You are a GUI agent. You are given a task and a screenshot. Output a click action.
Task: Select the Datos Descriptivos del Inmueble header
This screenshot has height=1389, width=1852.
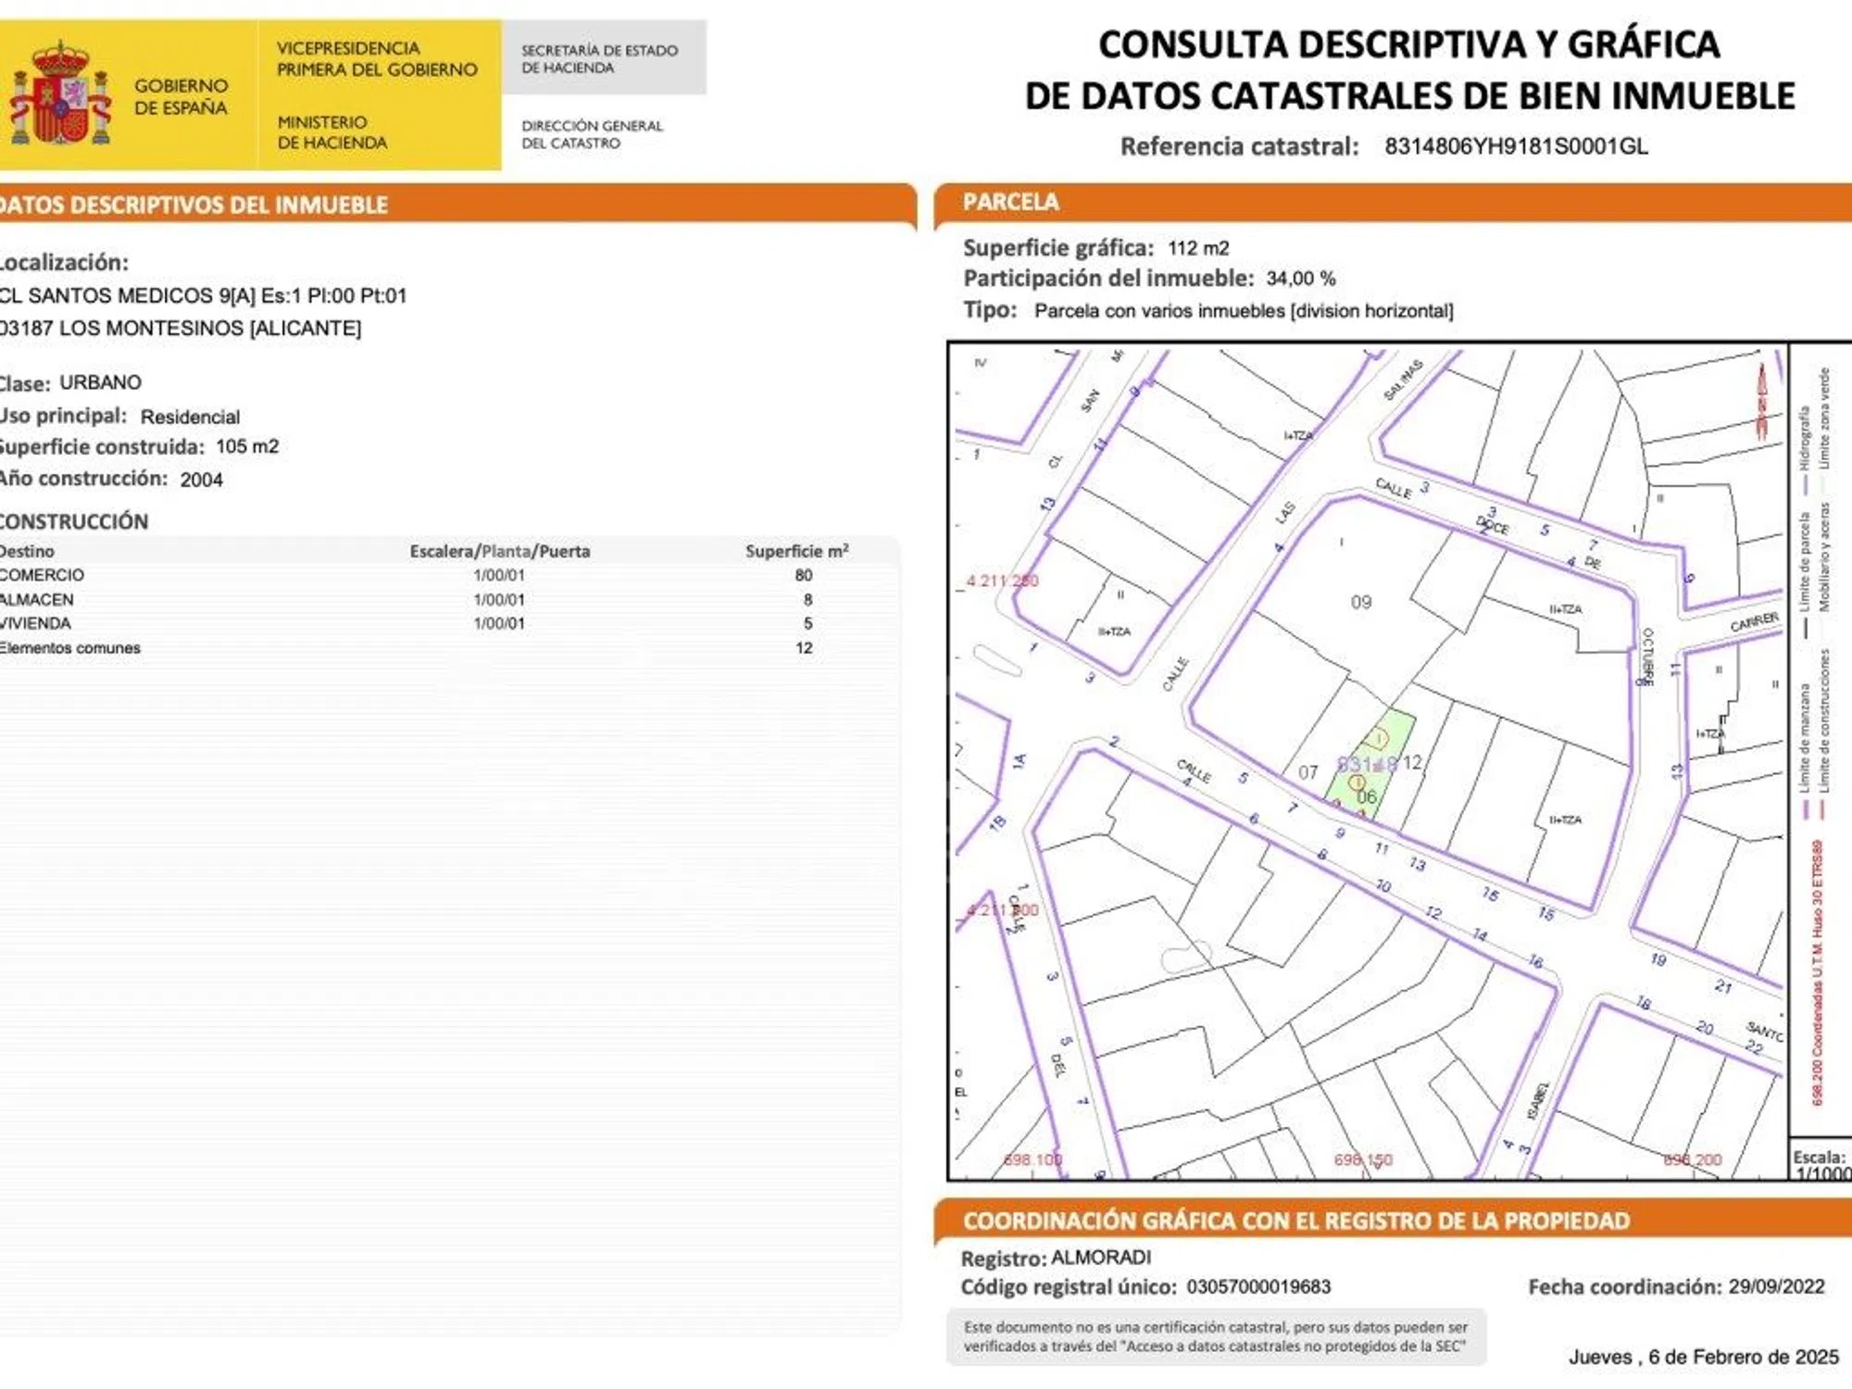194,205
